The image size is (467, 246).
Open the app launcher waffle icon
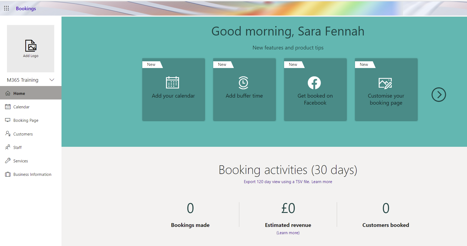pyautogui.click(x=6, y=8)
